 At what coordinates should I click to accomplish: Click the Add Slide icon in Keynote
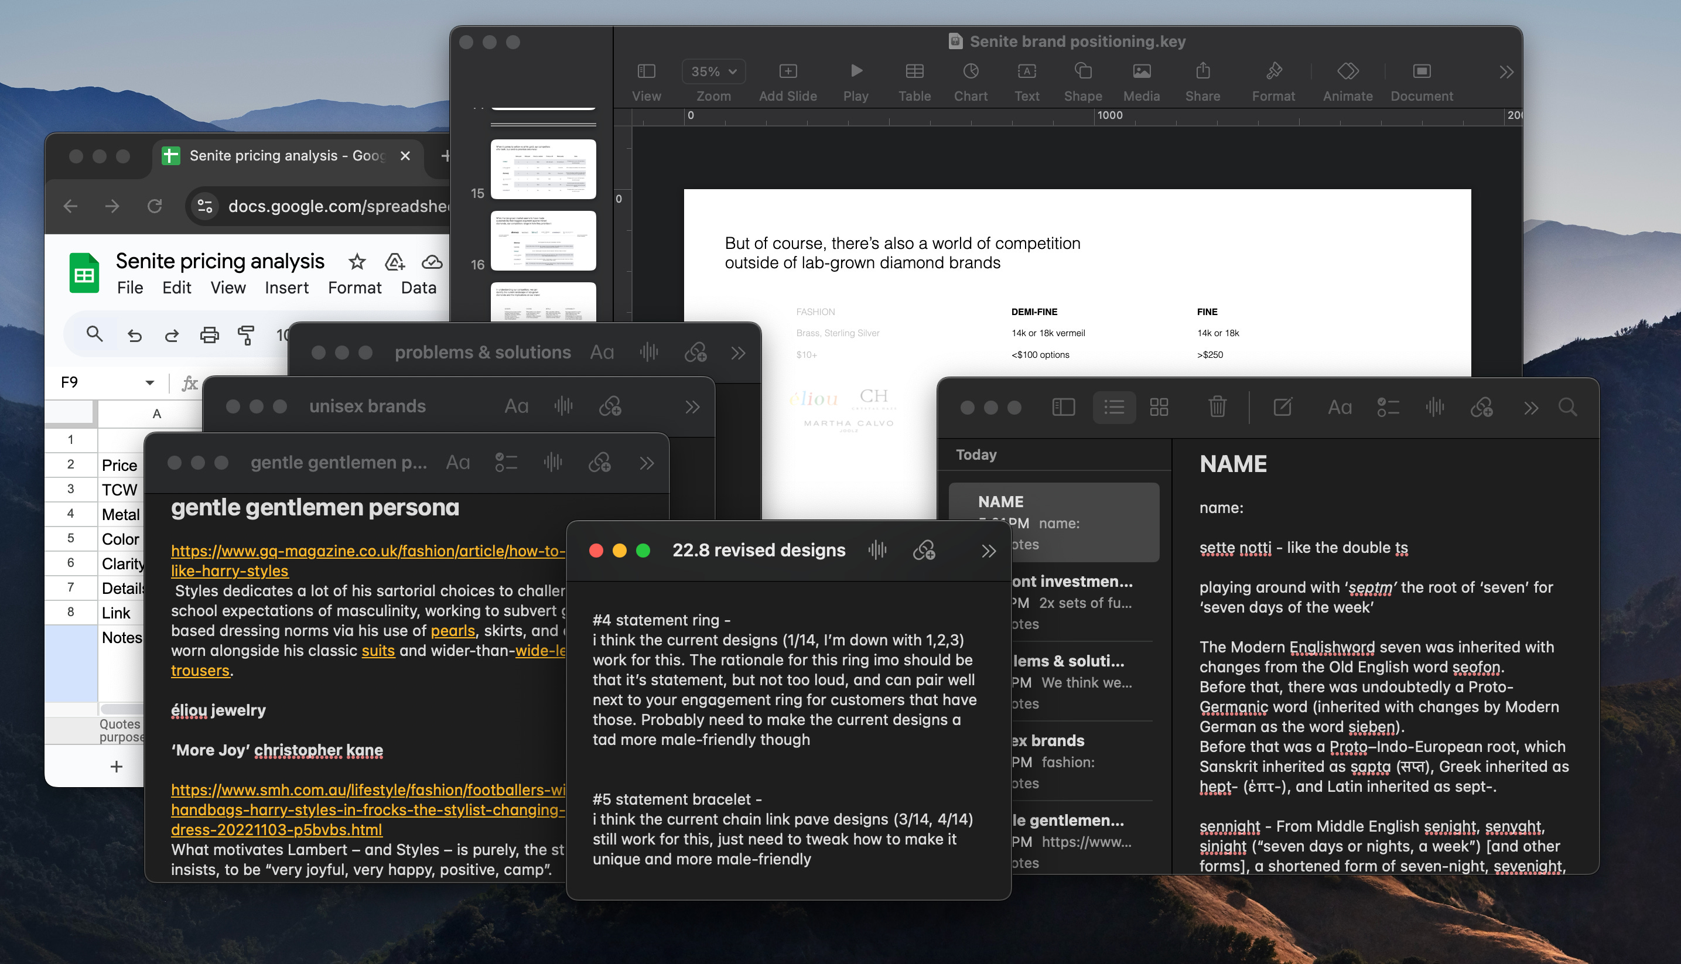(787, 71)
